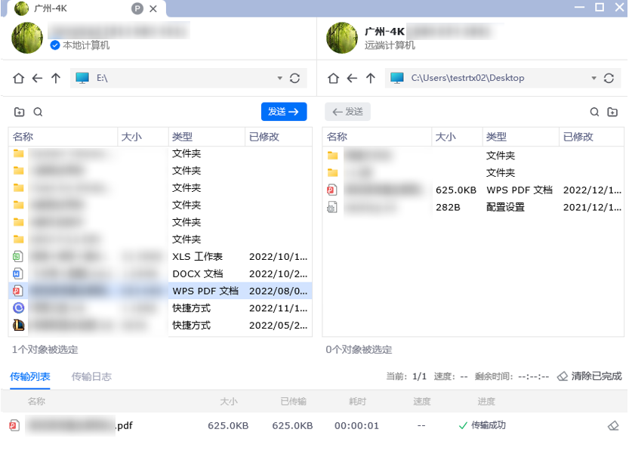Screen dimensions: 629x451
Task: Click the ← 发送 button on remote panel
Action: click(x=348, y=111)
